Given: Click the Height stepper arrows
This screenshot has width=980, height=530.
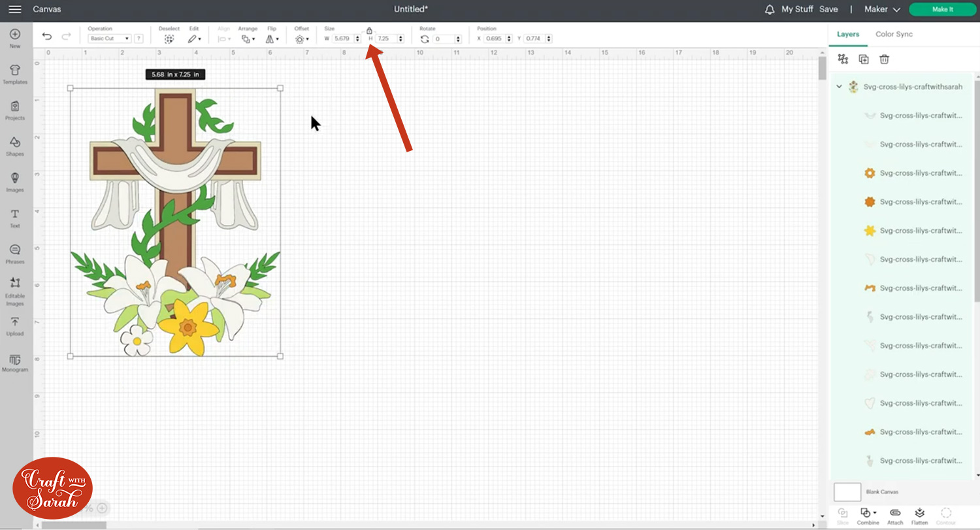Looking at the screenshot, I should pyautogui.click(x=400, y=39).
